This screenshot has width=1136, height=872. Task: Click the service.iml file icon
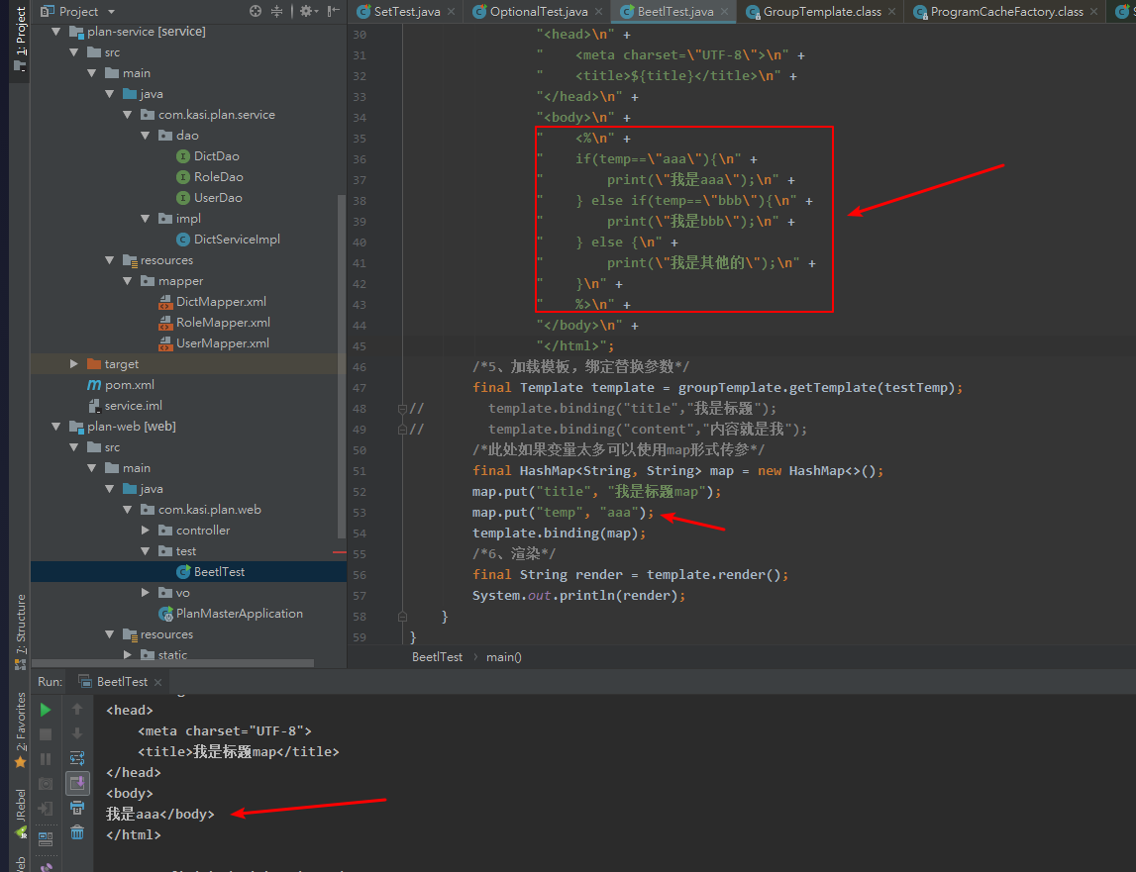[x=94, y=406]
